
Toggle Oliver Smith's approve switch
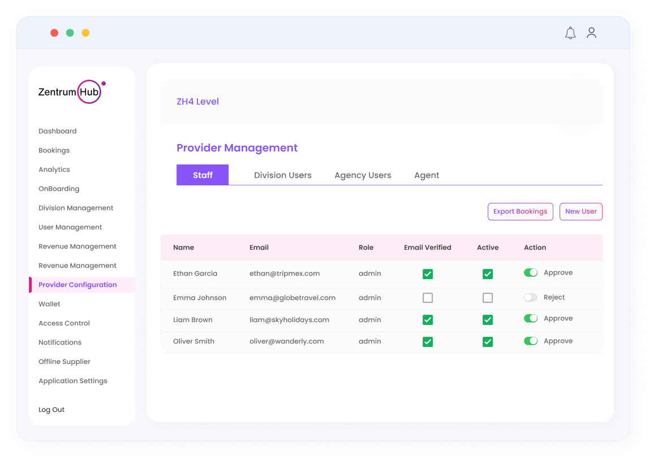tap(530, 341)
